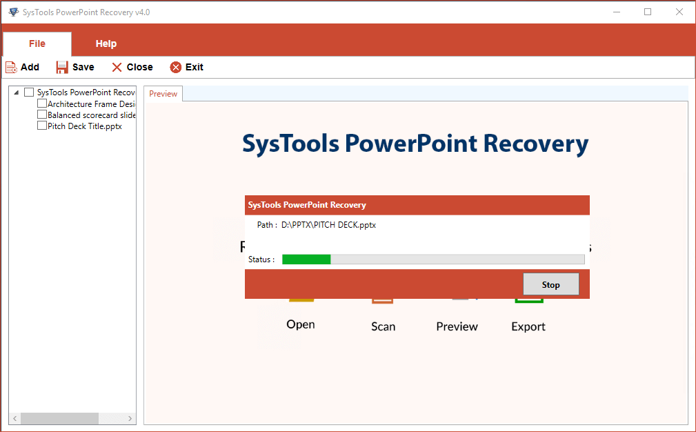Select the Preview tab
The image size is (696, 432).
click(163, 94)
